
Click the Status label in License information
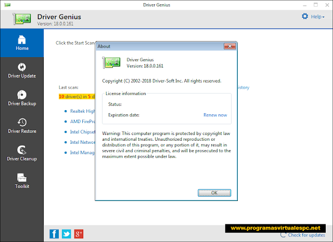point(115,104)
